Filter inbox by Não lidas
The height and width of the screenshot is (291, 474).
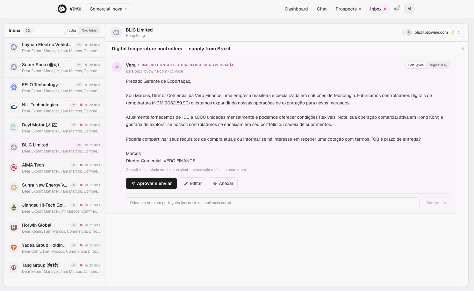[x=89, y=30]
